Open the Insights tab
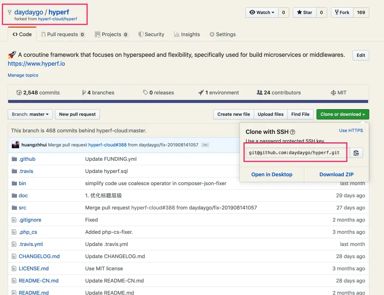This screenshot has width=384, height=295. 187,34
